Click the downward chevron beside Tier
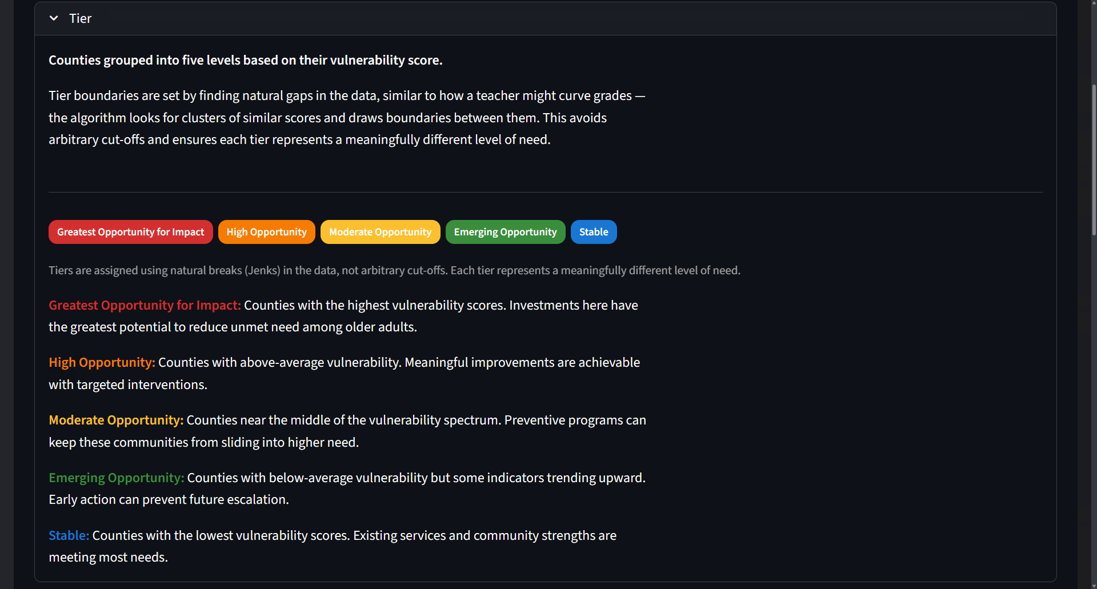Screen dimensions: 1097x589 point(54,18)
